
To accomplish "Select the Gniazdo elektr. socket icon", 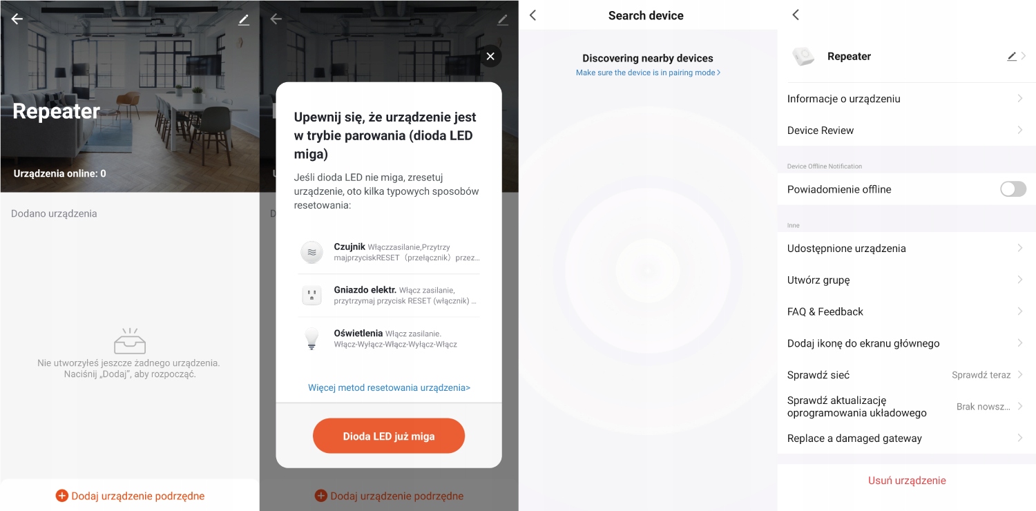I will (x=312, y=296).
